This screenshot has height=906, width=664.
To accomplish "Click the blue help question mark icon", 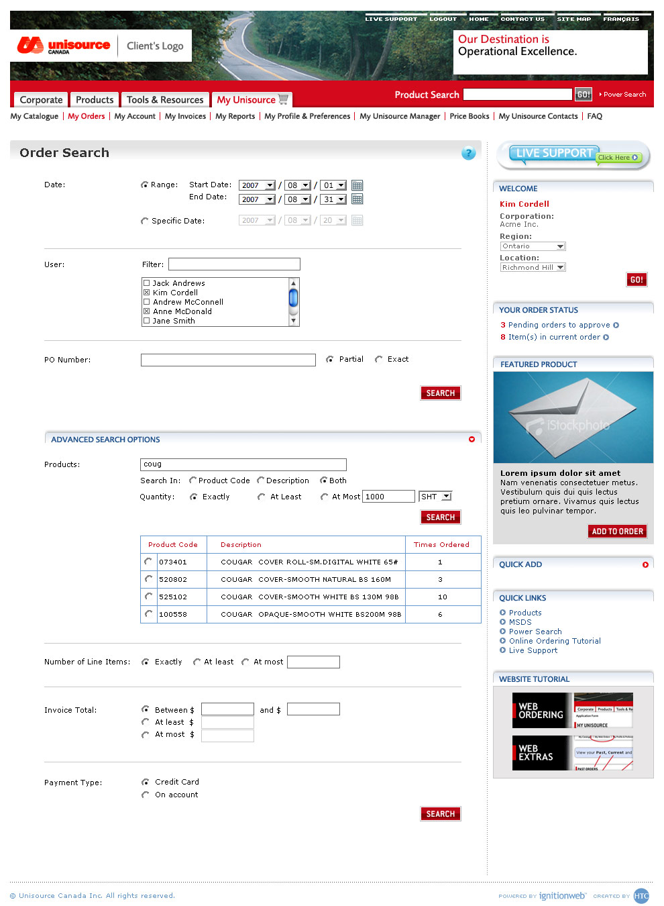I will pos(468,153).
